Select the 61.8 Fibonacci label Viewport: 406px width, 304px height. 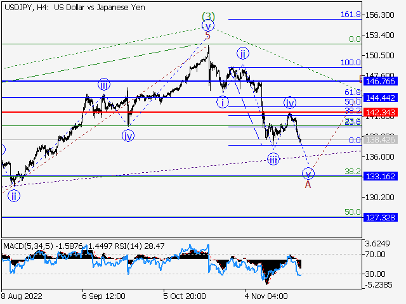[353, 92]
